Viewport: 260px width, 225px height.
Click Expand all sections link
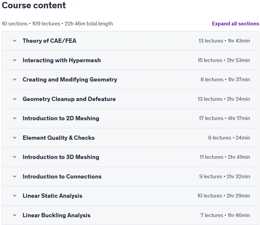tap(235, 24)
